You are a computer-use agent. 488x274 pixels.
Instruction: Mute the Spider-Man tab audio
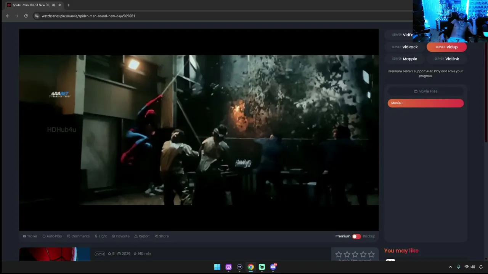53,5
